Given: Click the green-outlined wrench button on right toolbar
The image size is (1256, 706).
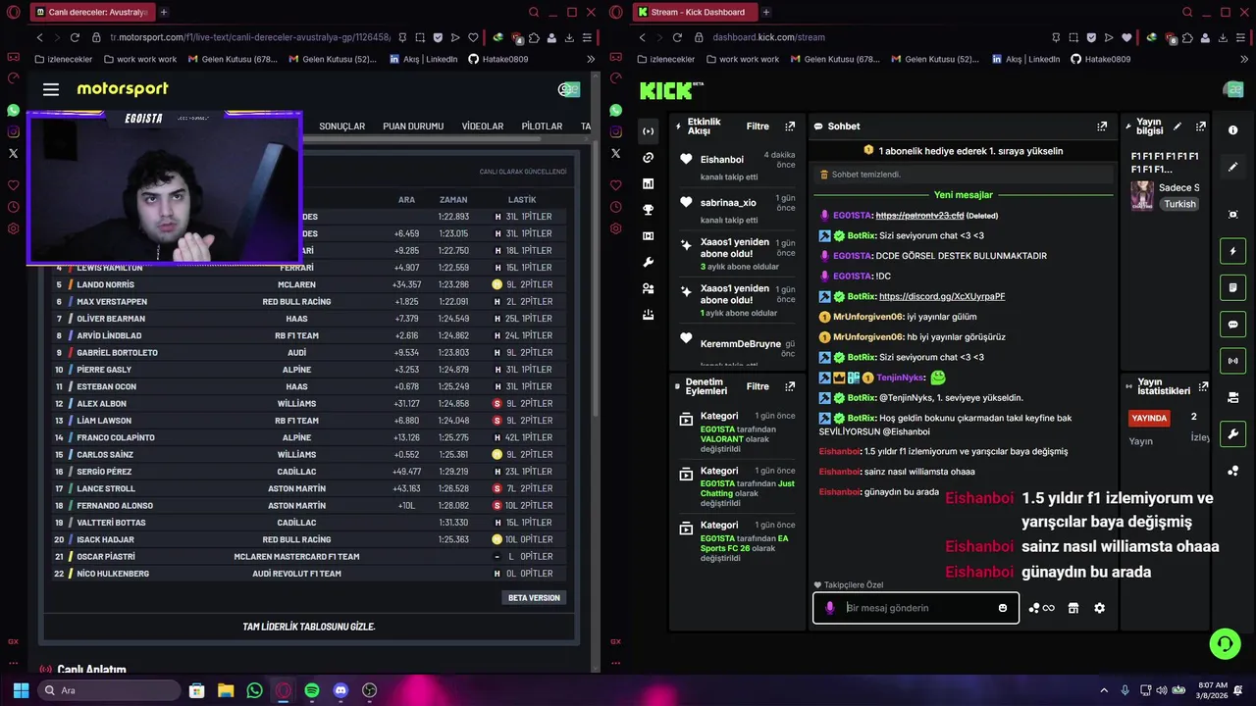Looking at the screenshot, I should click(1233, 433).
